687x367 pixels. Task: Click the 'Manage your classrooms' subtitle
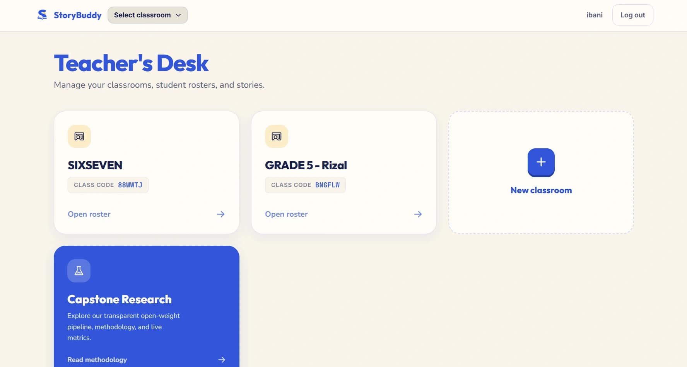point(159,85)
